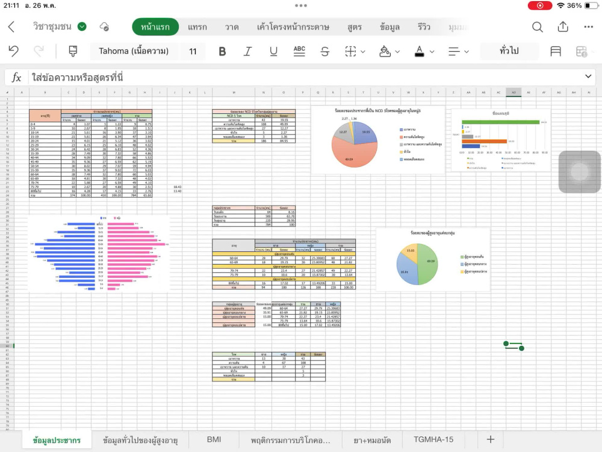Viewport: 602px width, 452px height.
Task: Open the cloud sync status icon
Action: (104, 27)
